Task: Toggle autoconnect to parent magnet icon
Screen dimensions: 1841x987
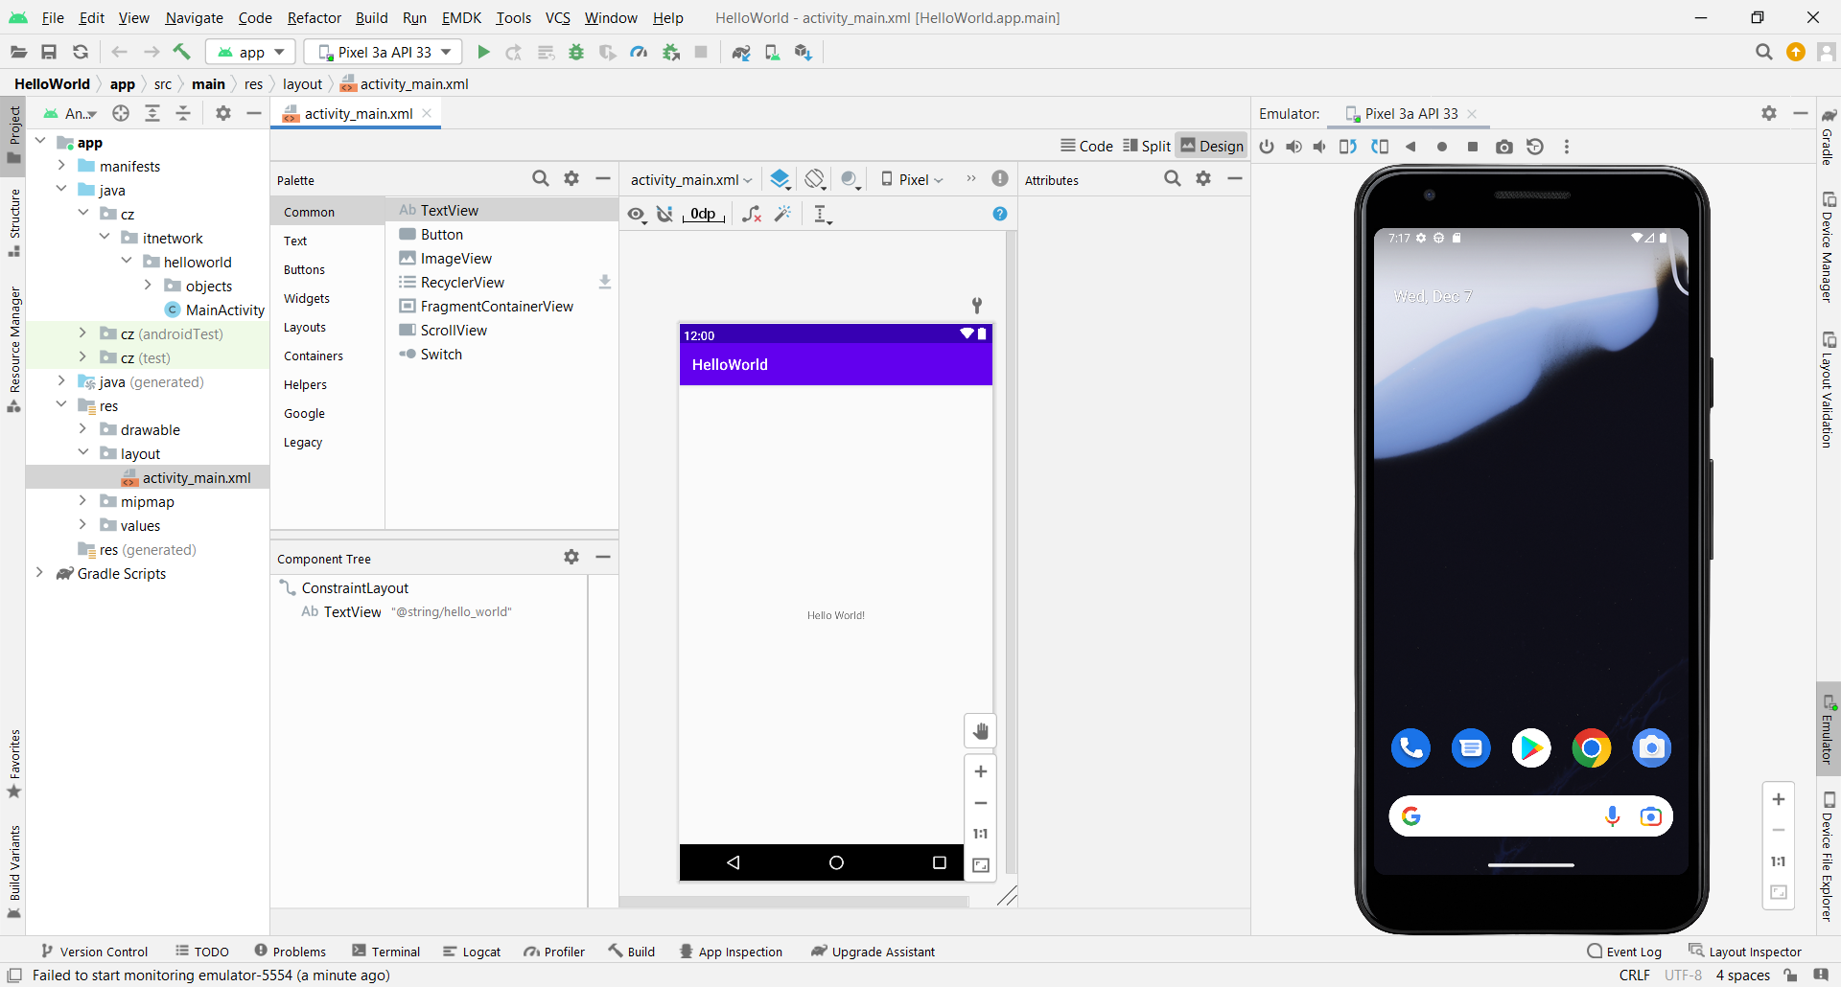Action: [664, 214]
